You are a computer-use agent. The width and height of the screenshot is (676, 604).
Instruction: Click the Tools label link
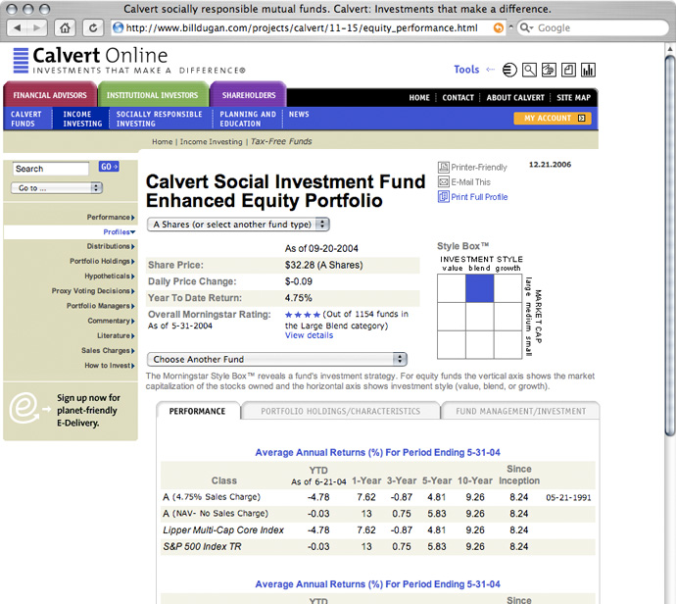pos(466,70)
